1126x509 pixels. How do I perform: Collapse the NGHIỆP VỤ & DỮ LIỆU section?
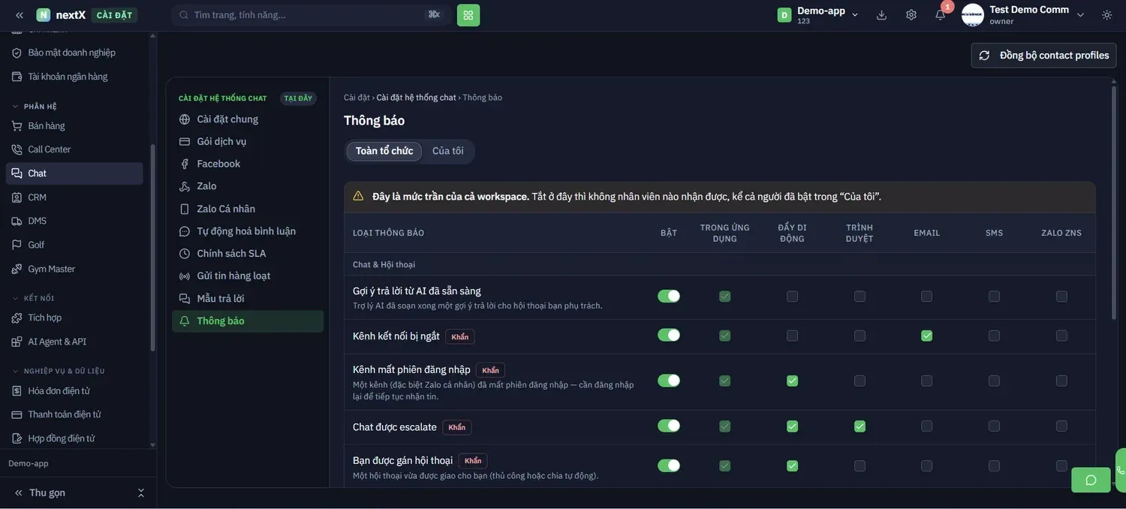59,371
